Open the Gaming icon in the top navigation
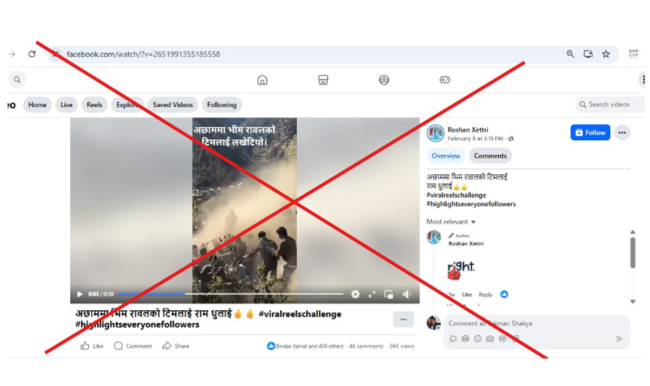Viewport: 650px width, 386px height. point(445,80)
